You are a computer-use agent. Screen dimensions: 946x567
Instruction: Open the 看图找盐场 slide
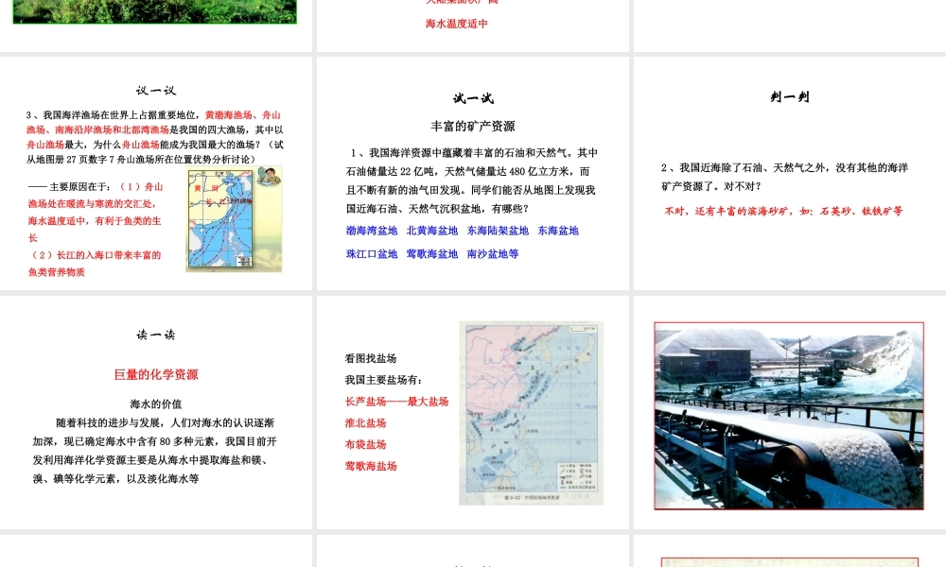(x=473, y=412)
